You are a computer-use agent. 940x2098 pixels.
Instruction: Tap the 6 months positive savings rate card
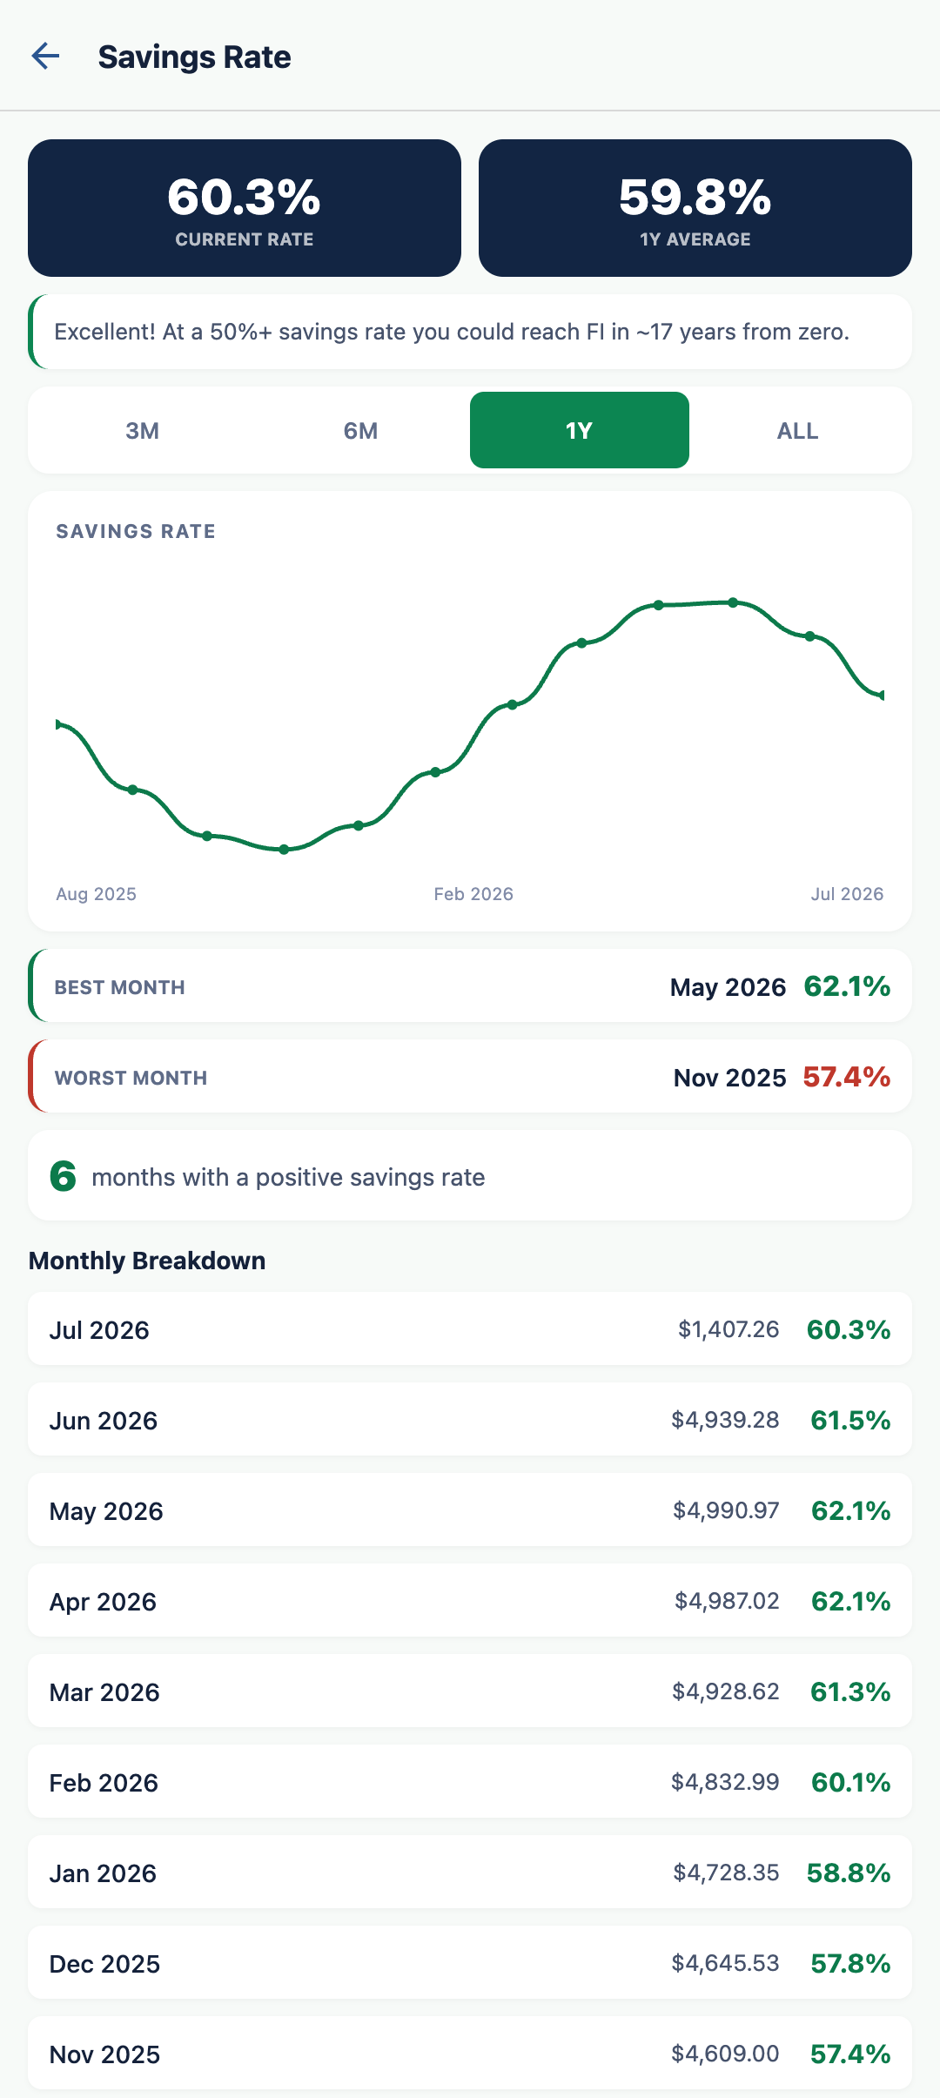[470, 1176]
